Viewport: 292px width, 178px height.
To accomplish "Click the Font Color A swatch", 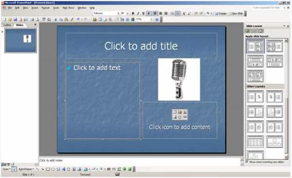I will [208, 14].
